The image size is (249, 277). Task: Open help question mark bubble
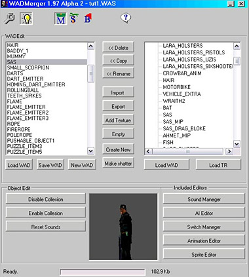(126, 18)
